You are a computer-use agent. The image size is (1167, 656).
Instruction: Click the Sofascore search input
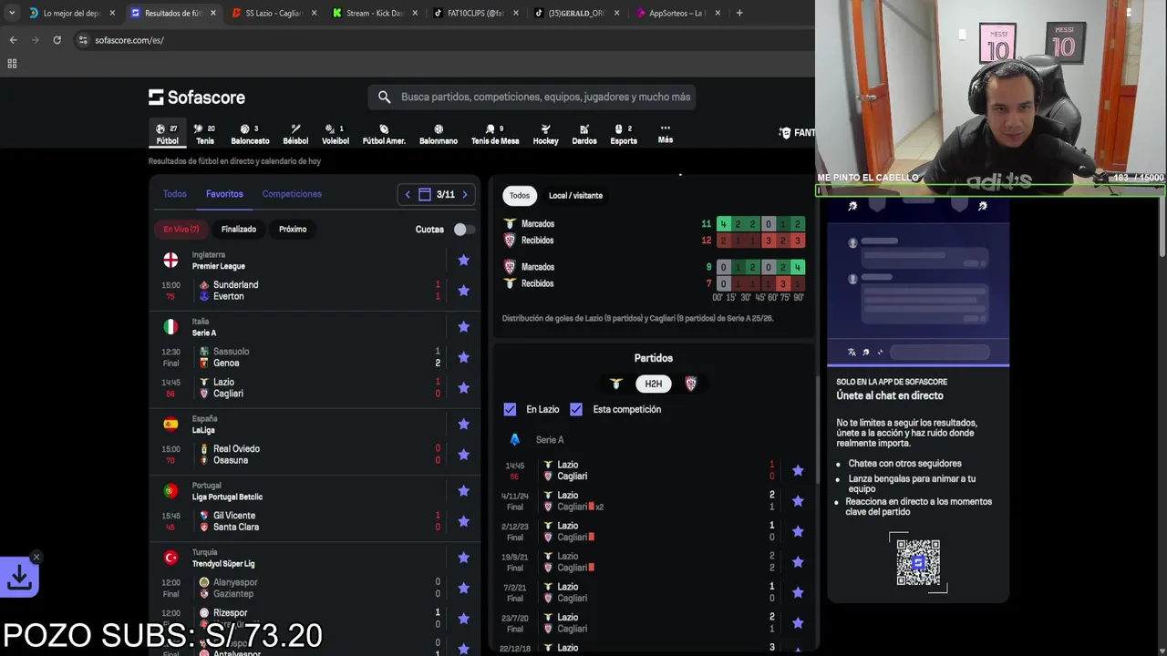click(545, 97)
